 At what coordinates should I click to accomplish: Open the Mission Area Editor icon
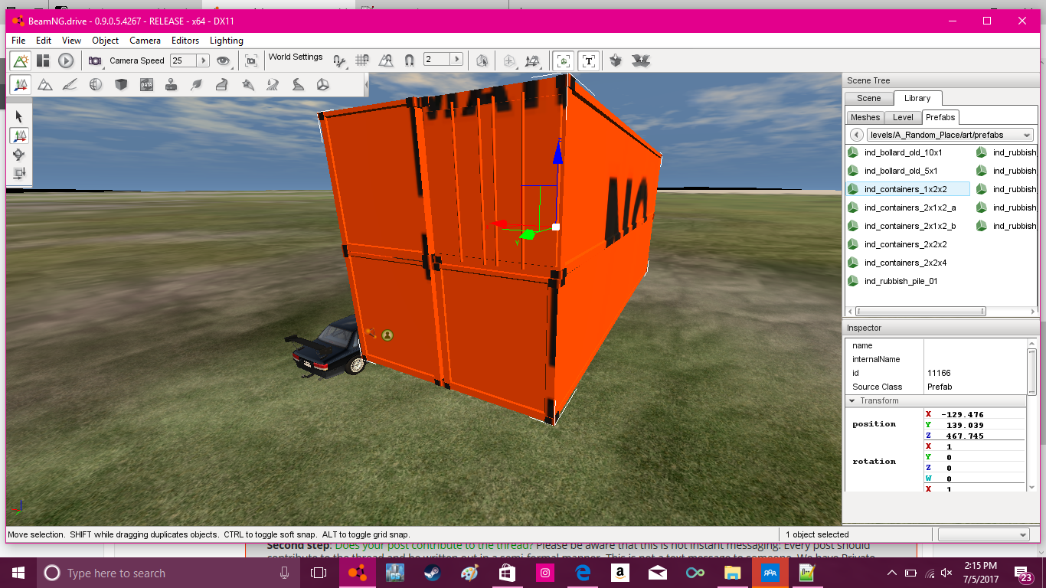[x=247, y=84]
